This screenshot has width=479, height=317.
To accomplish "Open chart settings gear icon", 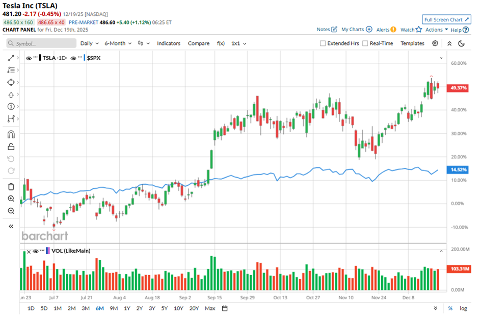I will [x=435, y=43].
